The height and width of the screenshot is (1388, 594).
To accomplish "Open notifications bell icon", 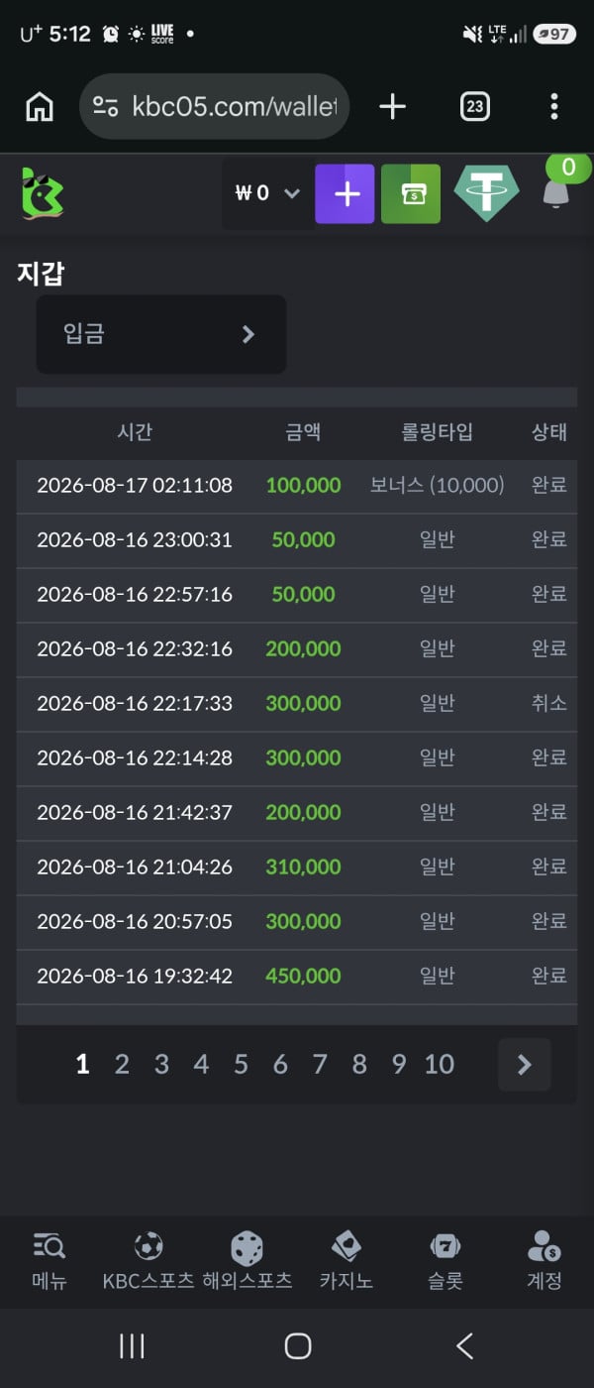I will (556, 193).
